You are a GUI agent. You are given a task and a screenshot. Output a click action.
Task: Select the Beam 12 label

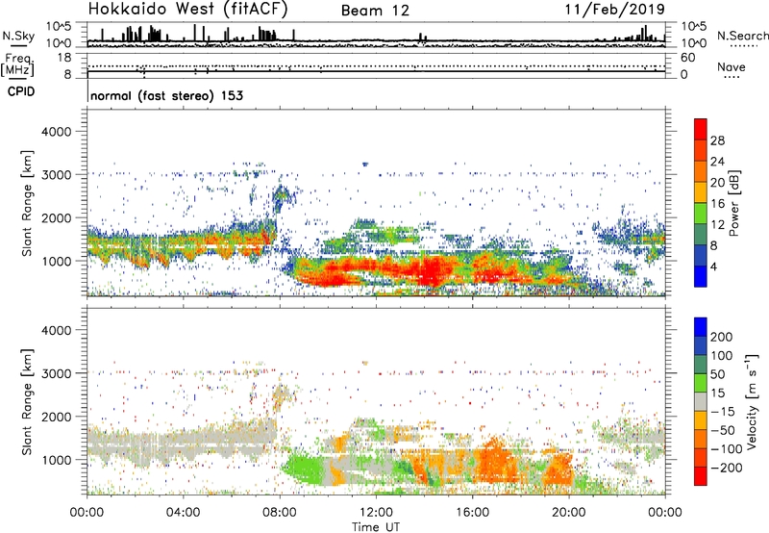pyautogui.click(x=375, y=11)
